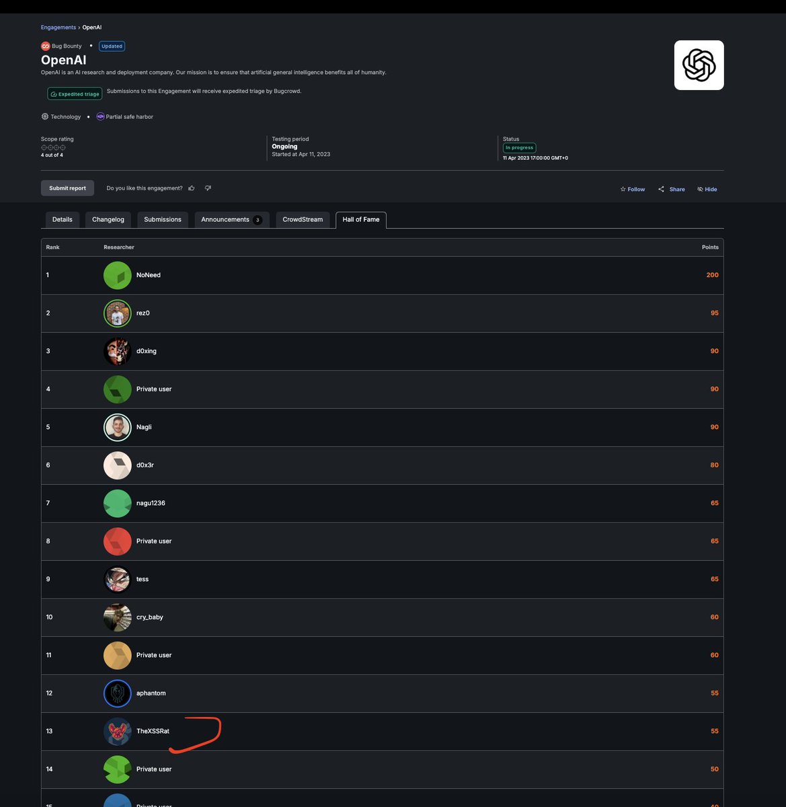Screen dimensions: 786x807
Task: Click the Partial safe harbor icon
Action: pyautogui.click(x=100, y=117)
